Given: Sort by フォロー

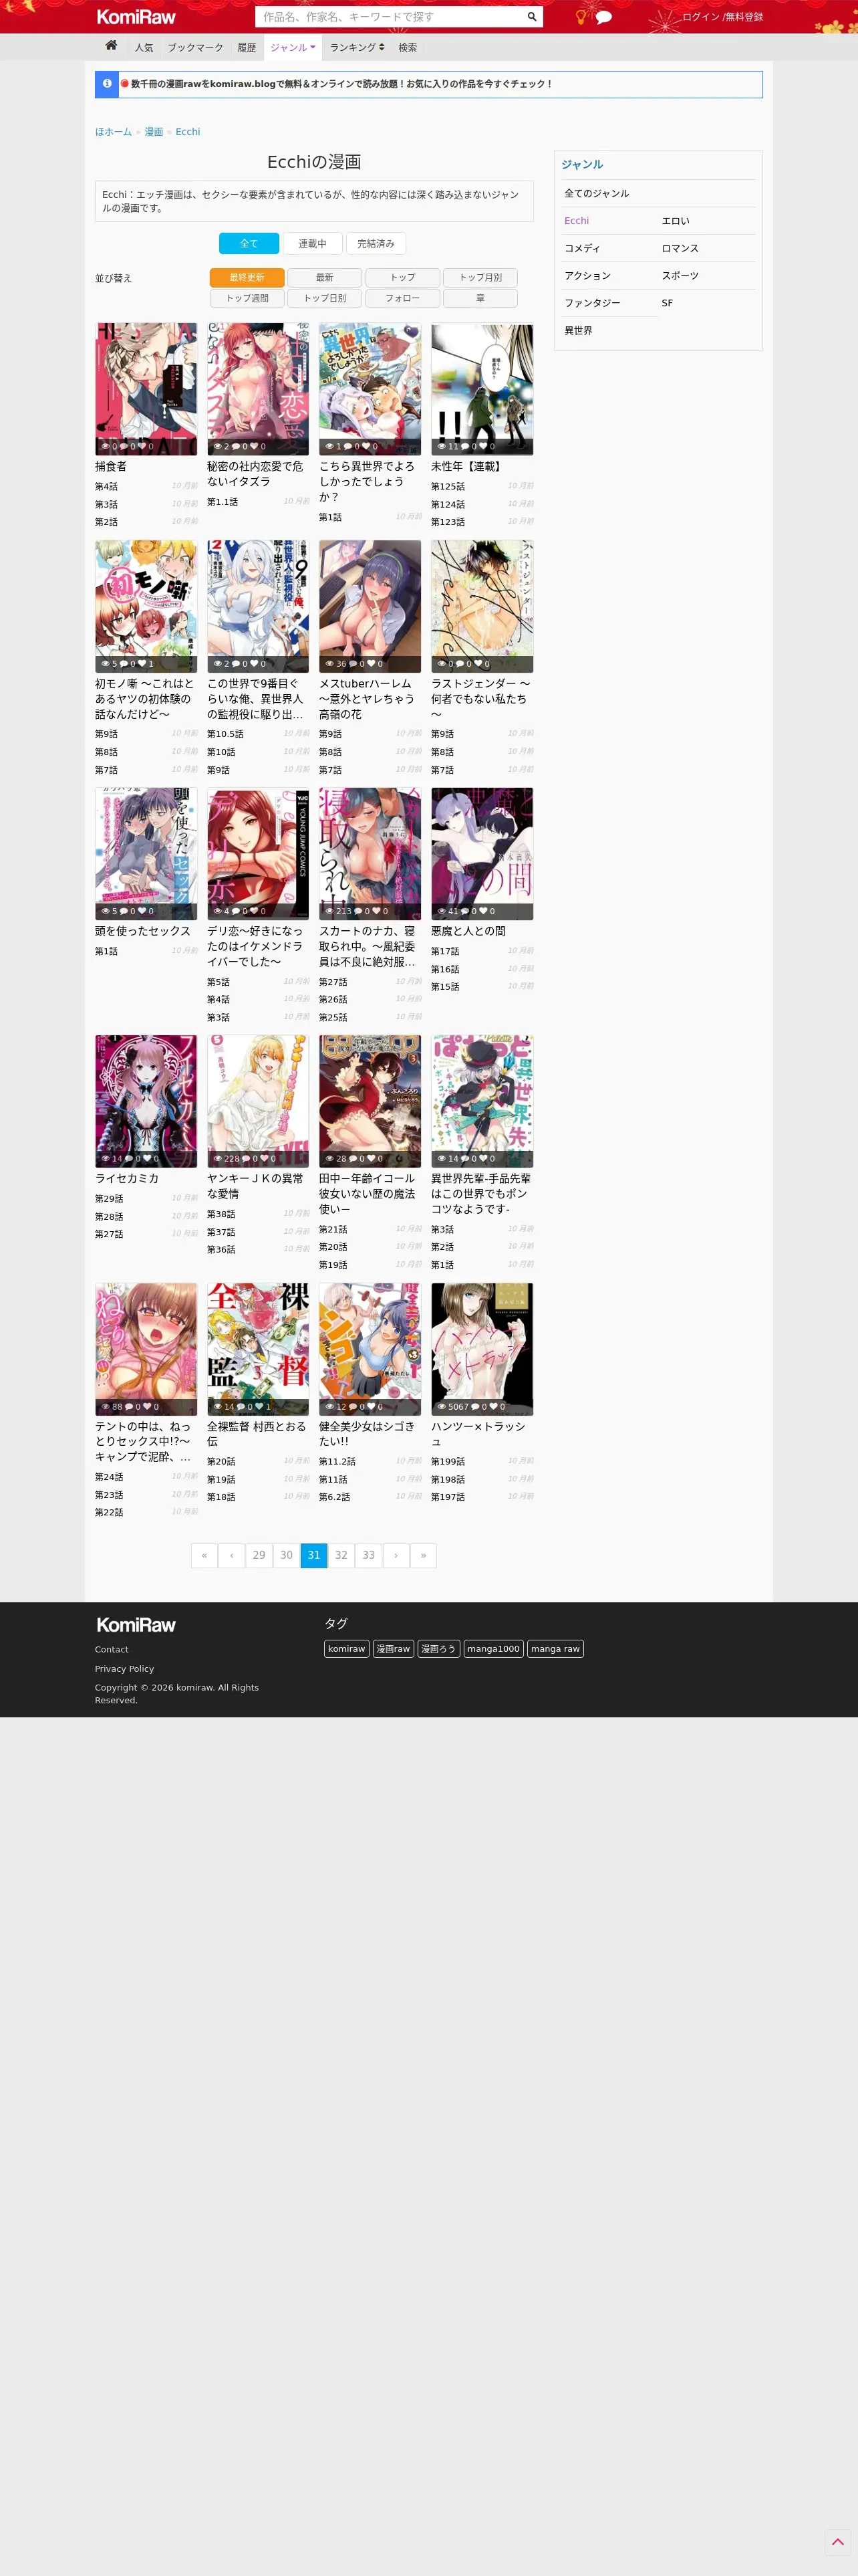Looking at the screenshot, I should click(x=402, y=298).
